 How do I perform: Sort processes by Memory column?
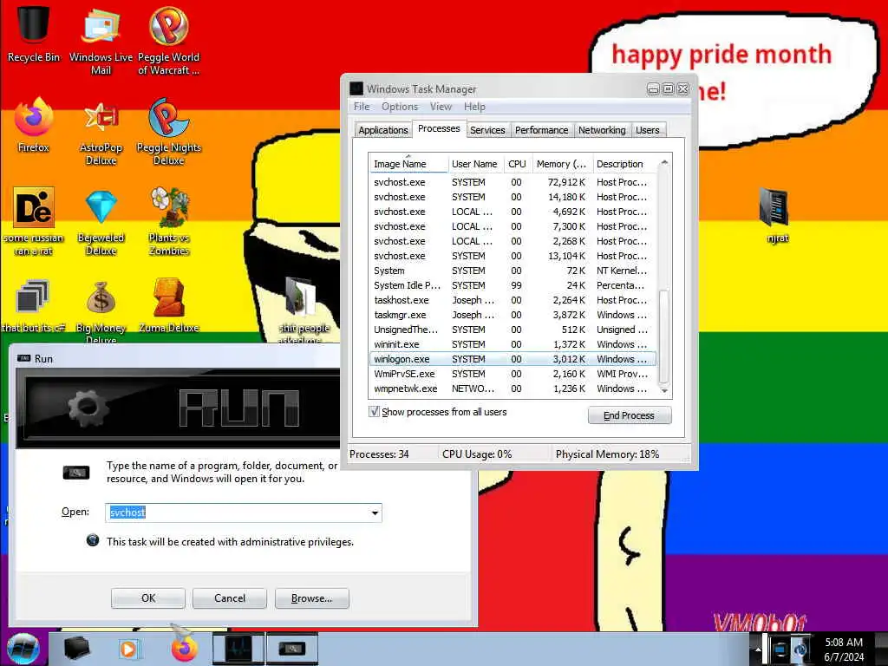coord(562,164)
